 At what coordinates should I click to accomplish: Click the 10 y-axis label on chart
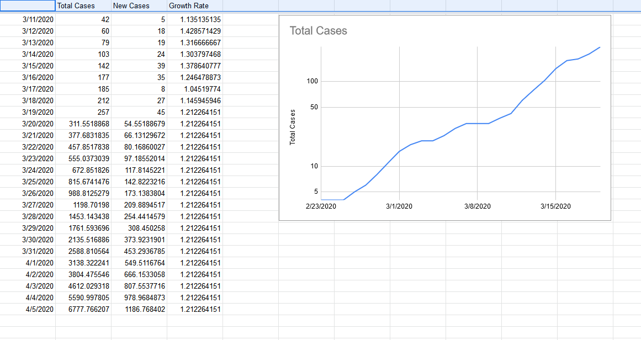tap(314, 166)
